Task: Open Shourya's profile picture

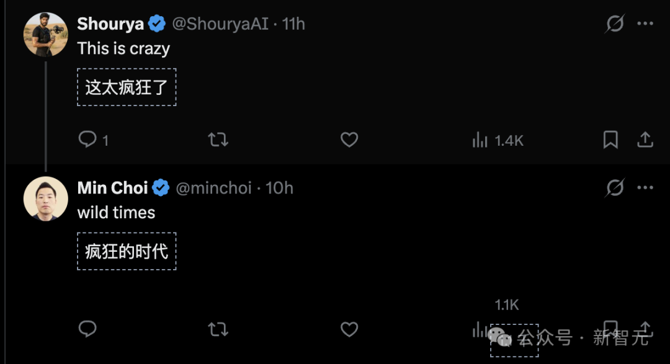Action: point(45,34)
